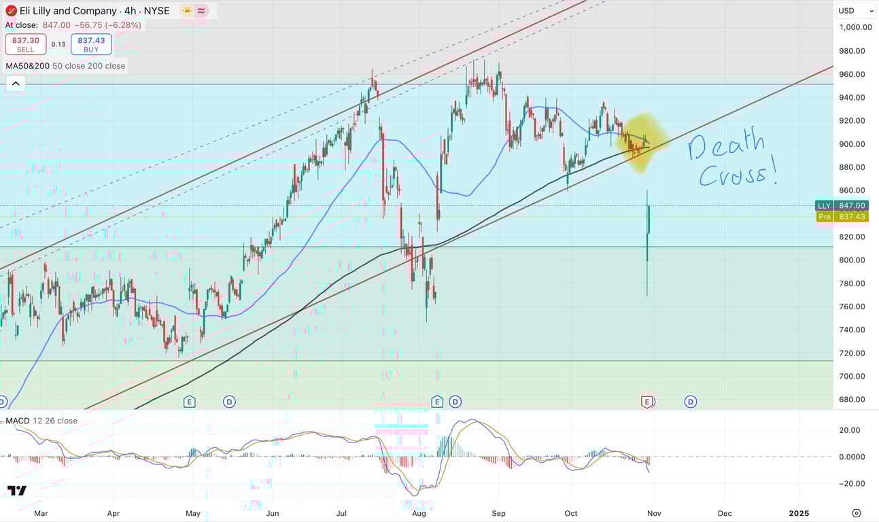The image size is (879, 522).
Task: Click the LLY 847.00 price label
Action: click(x=842, y=205)
